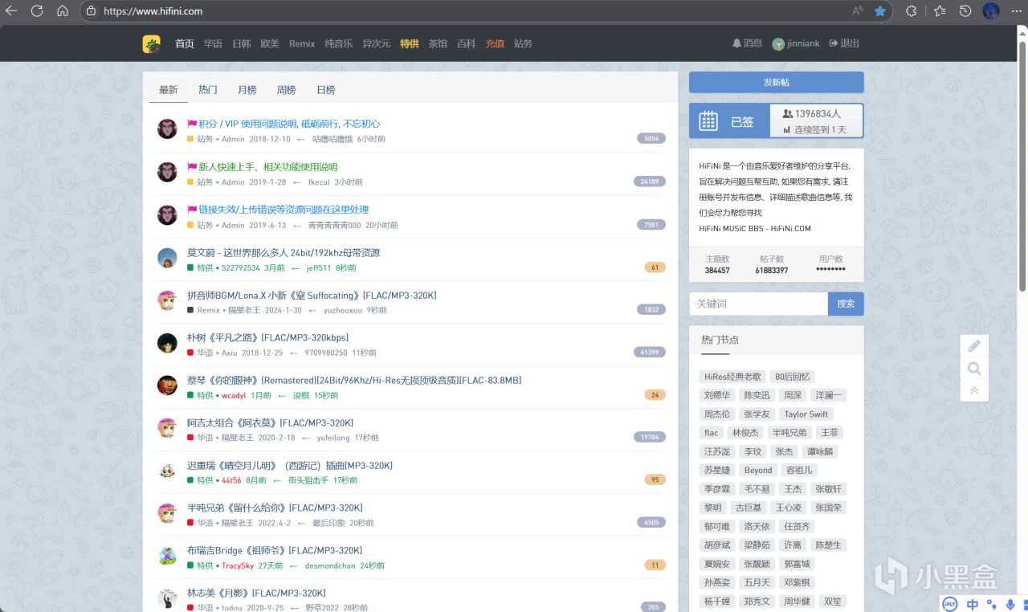Click the back-to-top double chevron icon
The height and width of the screenshot is (612, 1028).
(x=974, y=390)
